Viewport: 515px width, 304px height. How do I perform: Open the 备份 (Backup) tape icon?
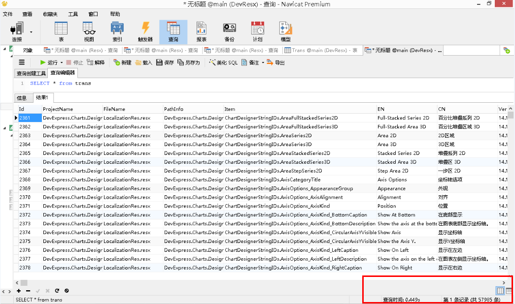(229, 29)
